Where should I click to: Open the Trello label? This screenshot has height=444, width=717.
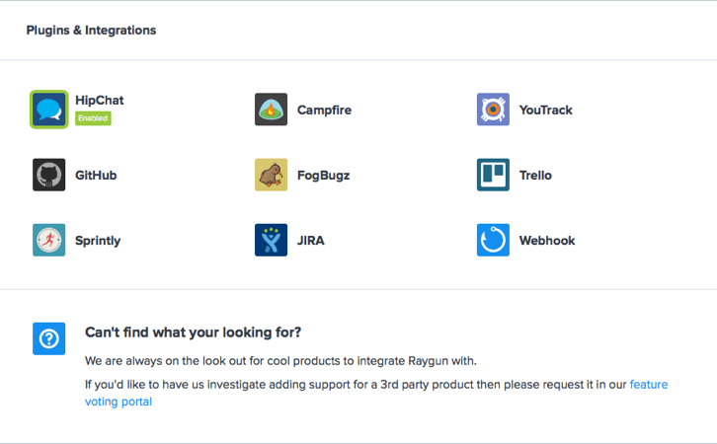pos(535,176)
